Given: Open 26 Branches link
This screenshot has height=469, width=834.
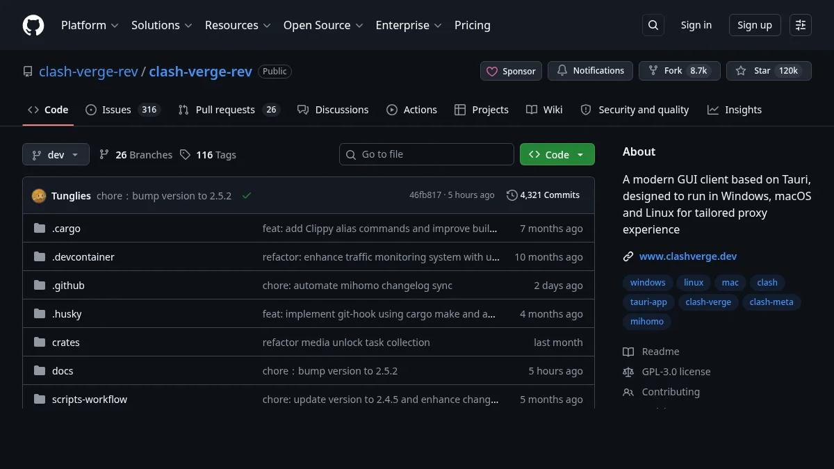Looking at the screenshot, I should [136, 155].
